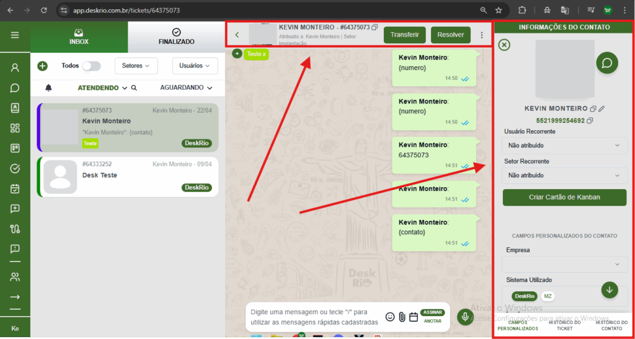Click the notification bell icon

tap(48, 88)
